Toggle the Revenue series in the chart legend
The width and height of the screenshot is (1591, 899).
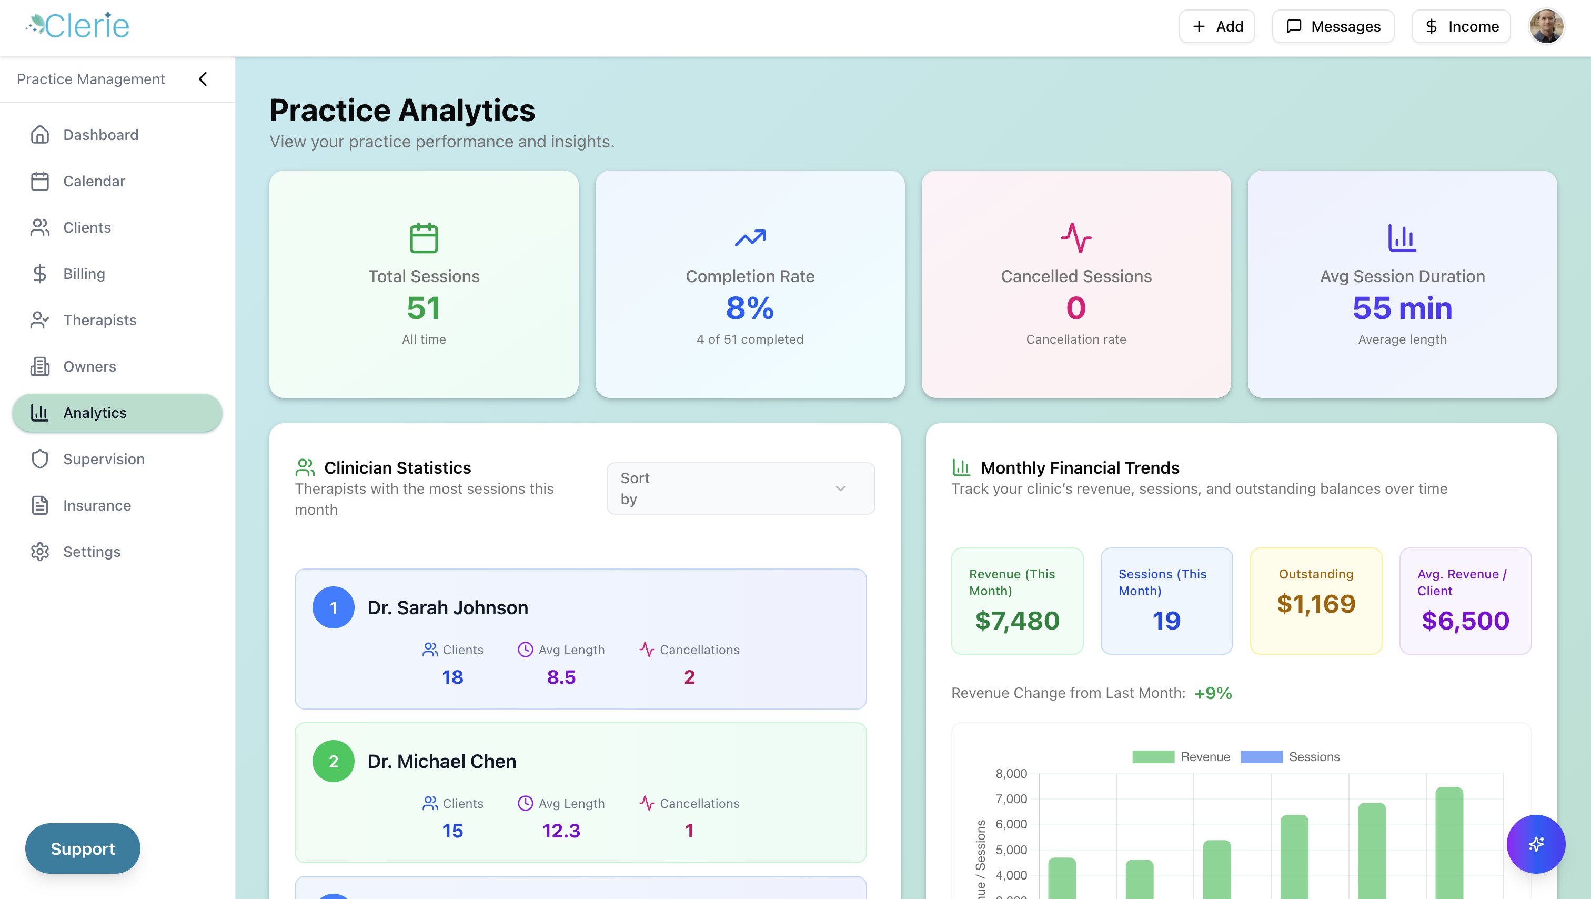click(x=1204, y=756)
